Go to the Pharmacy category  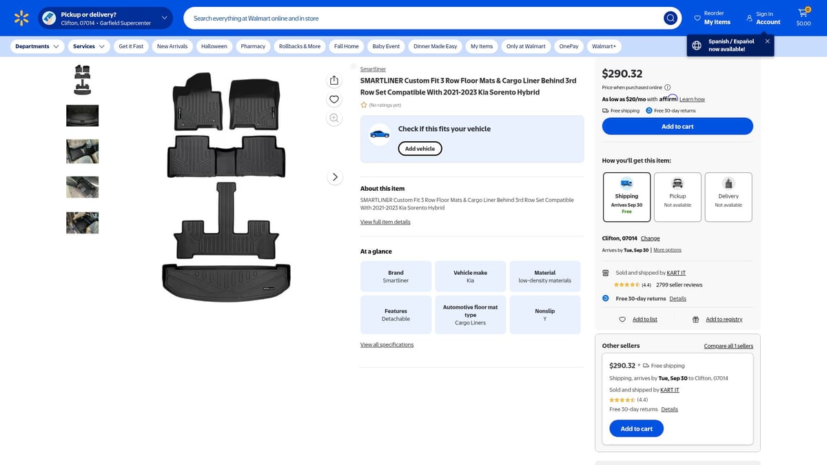pos(253,46)
